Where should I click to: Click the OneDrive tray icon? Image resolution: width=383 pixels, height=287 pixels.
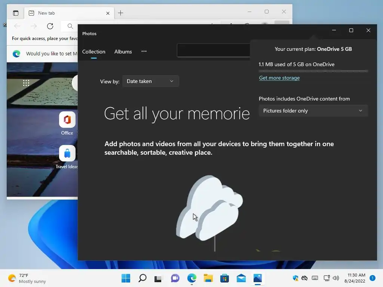(304, 278)
